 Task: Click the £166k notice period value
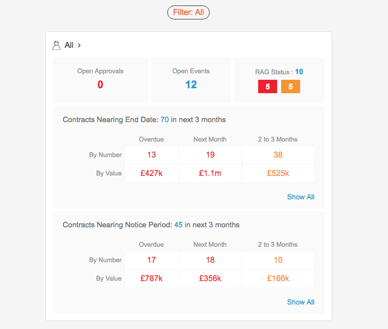[x=278, y=279]
